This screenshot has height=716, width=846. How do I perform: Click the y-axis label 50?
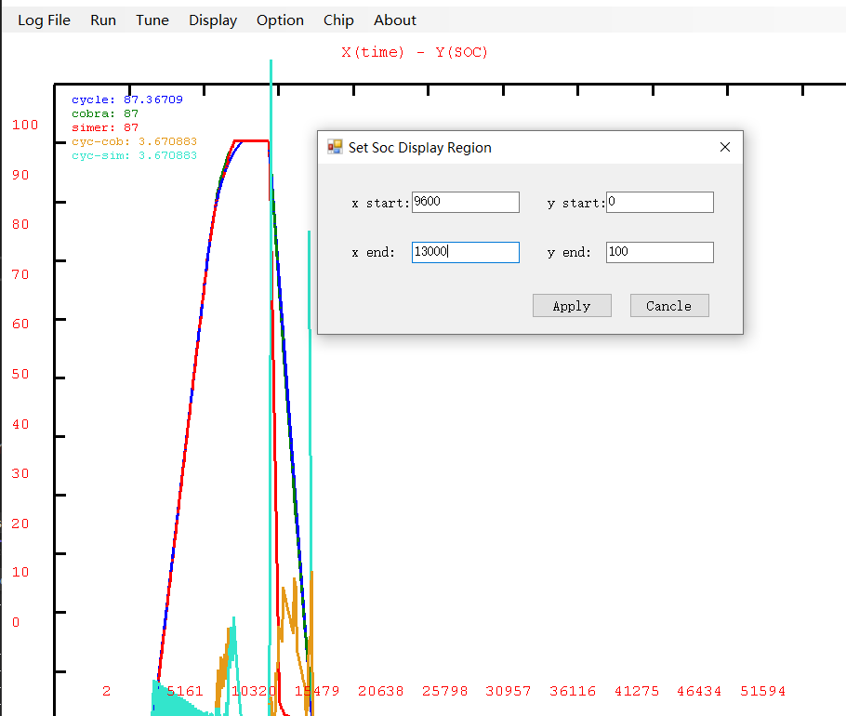pos(20,374)
